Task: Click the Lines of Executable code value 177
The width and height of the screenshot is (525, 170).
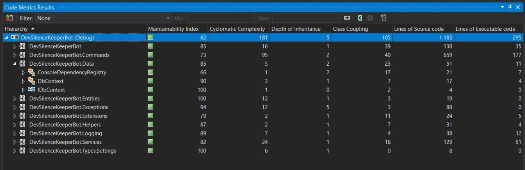Action: click(517, 55)
